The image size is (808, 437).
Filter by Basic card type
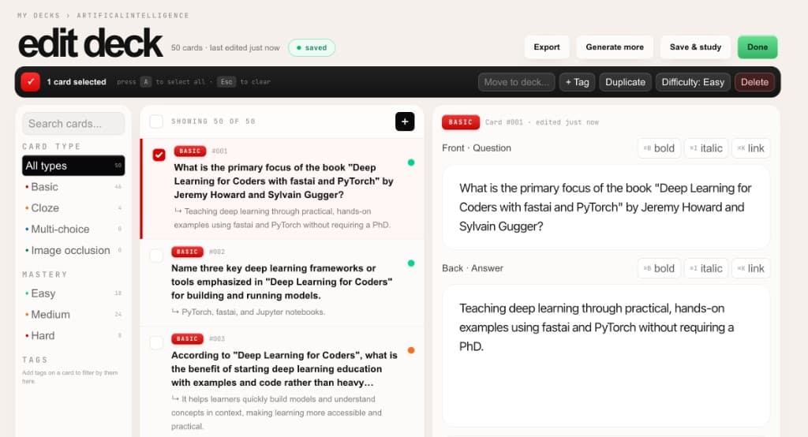coord(73,186)
